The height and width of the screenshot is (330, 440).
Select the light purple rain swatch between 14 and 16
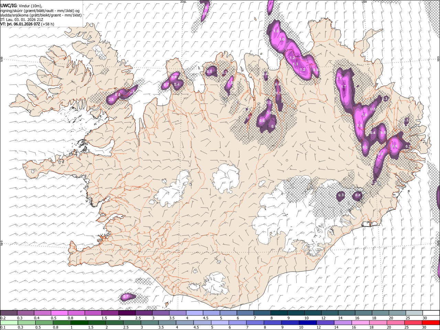point(342,322)
